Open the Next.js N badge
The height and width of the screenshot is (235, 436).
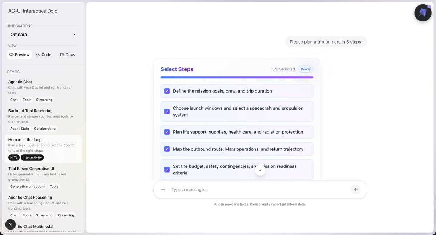click(x=11, y=224)
